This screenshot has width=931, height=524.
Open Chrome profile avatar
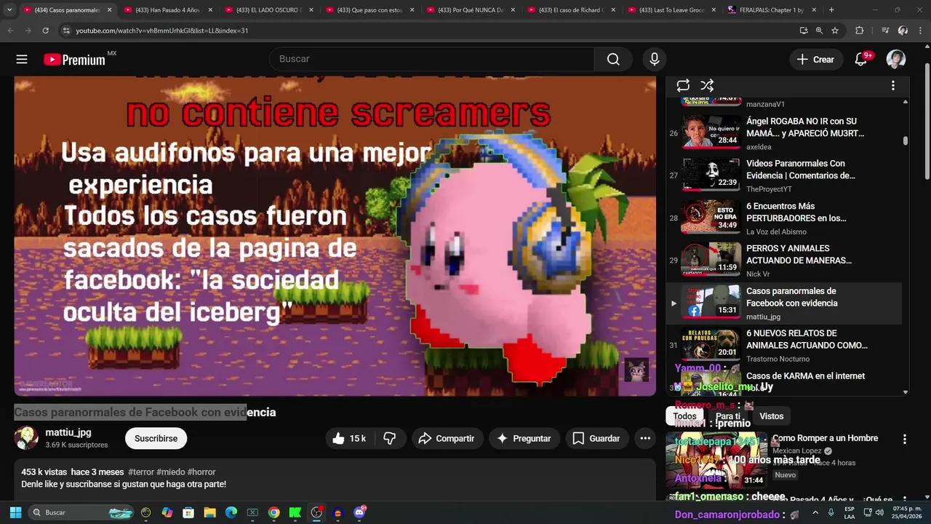(903, 31)
